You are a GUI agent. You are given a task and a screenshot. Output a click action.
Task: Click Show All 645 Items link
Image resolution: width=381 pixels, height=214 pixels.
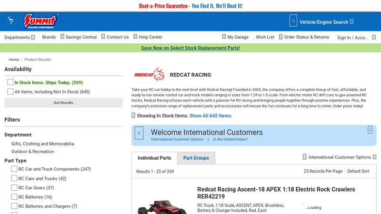point(211,116)
